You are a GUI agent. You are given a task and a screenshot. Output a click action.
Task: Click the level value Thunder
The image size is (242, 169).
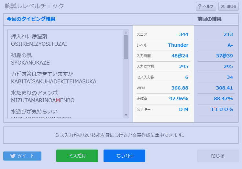[178, 45]
